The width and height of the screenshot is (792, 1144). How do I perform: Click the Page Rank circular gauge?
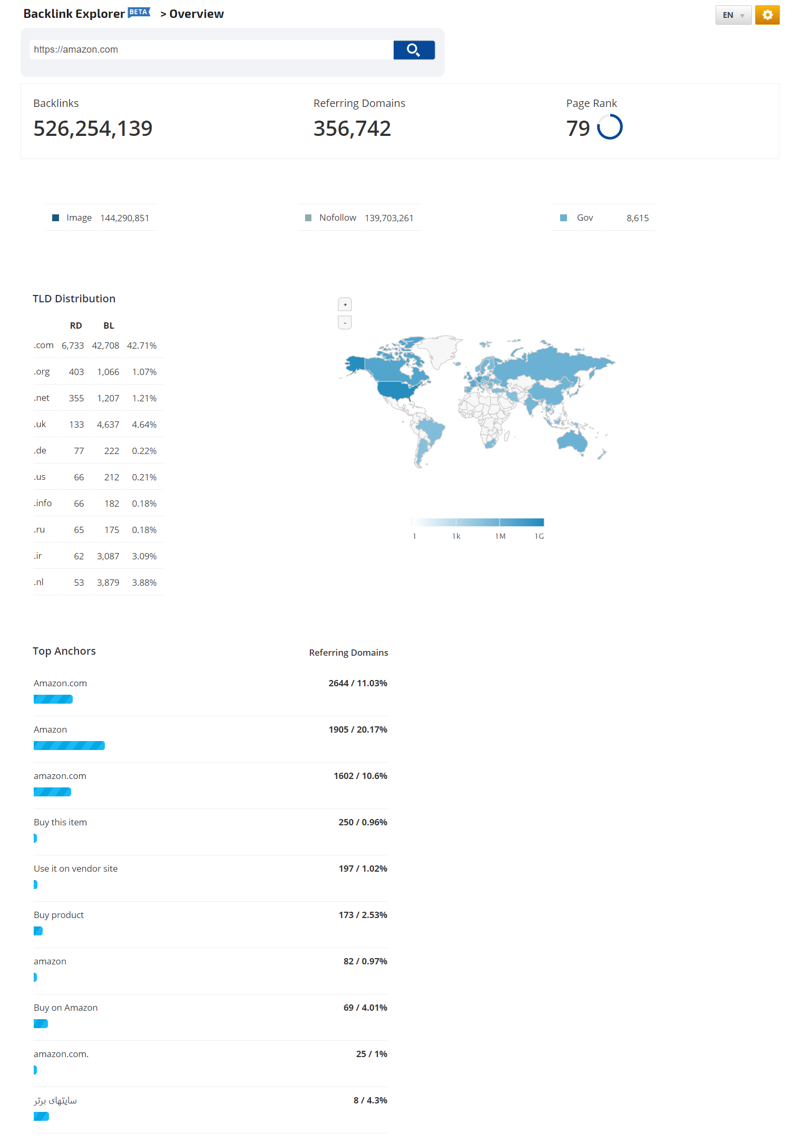click(610, 127)
